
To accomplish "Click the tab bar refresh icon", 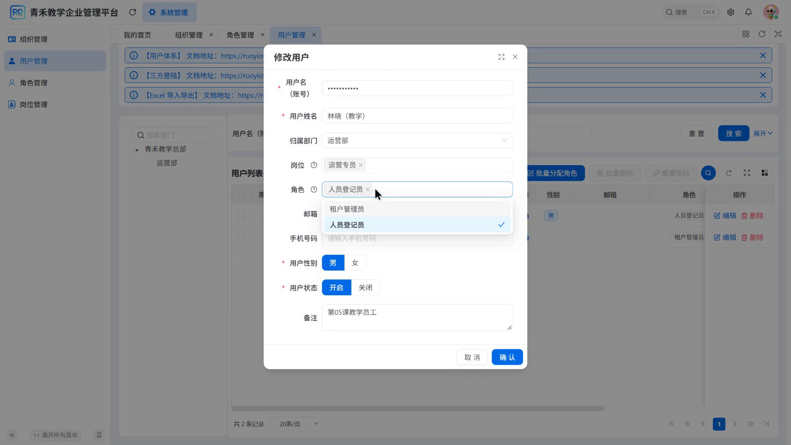I will pos(762,34).
